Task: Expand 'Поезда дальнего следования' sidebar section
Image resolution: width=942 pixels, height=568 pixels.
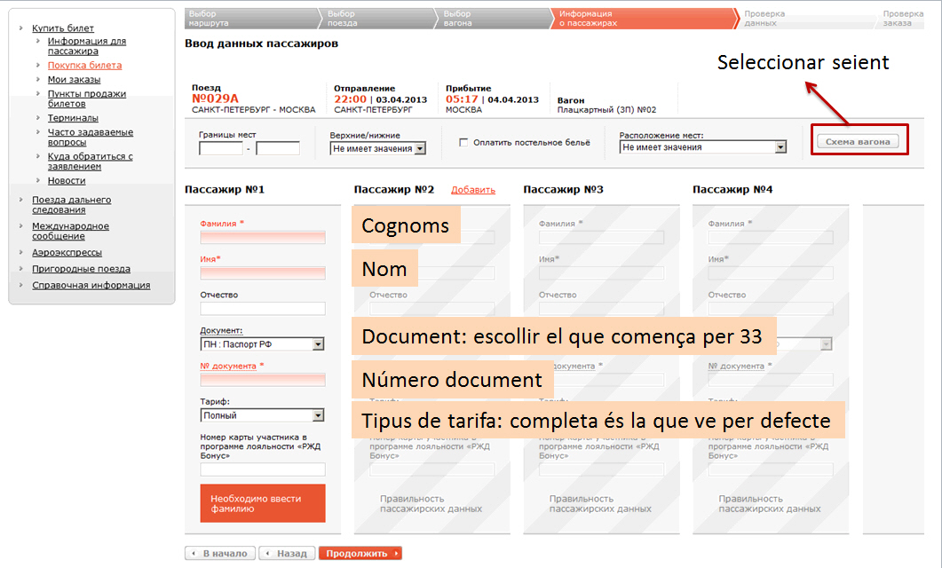Action: click(x=71, y=205)
